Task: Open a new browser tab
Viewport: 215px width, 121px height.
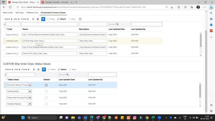Action: pos(76,2)
